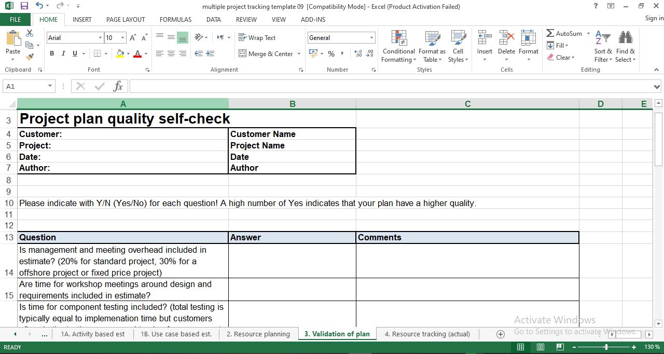
Task: Click the Delete cells icon
Action: [x=506, y=38]
